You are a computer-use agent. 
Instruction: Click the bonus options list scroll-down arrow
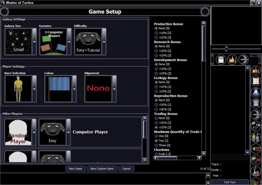point(204,154)
